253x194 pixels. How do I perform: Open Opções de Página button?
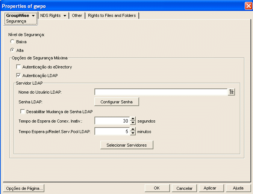tap(24, 188)
